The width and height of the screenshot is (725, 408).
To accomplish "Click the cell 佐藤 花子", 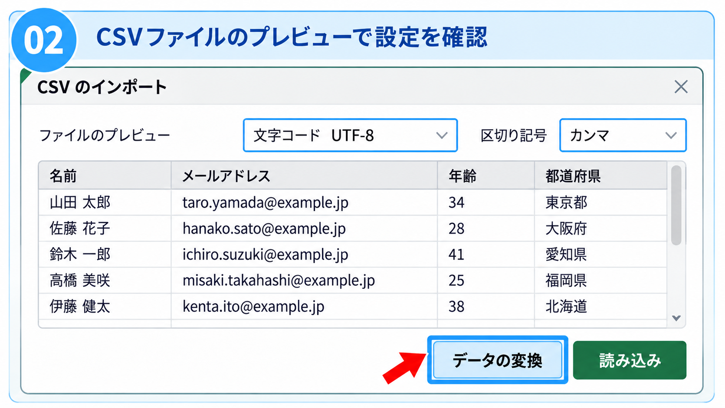I will (105, 228).
